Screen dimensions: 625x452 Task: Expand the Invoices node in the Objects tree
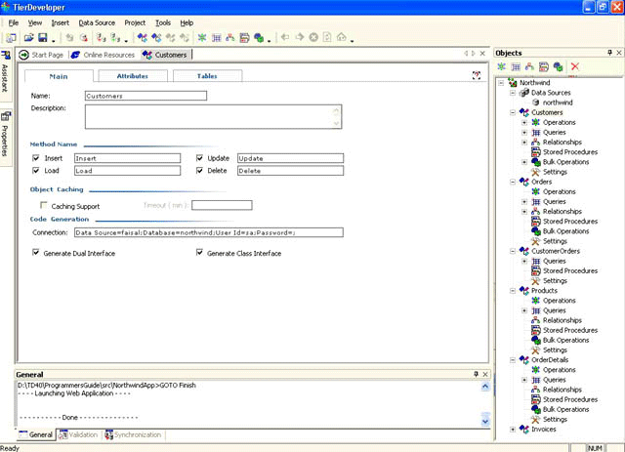tap(513, 429)
